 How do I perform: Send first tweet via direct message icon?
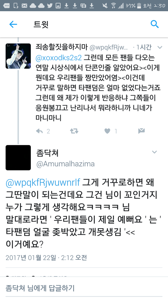141,131
